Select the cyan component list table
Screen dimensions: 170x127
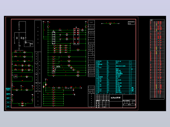116,78
